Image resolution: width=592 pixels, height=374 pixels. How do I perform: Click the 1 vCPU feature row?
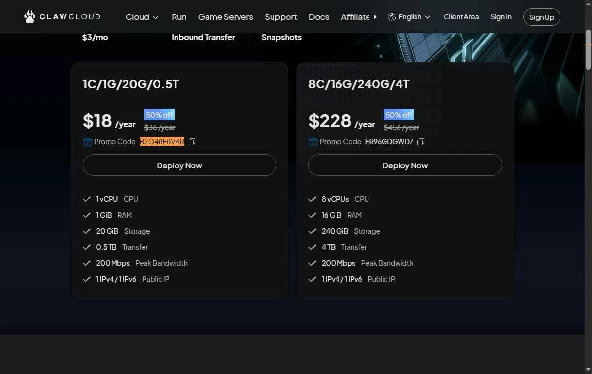point(111,199)
